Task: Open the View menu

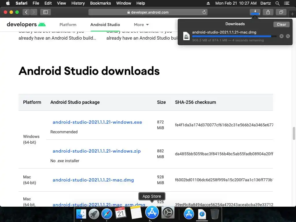Action: click(x=61, y=3)
